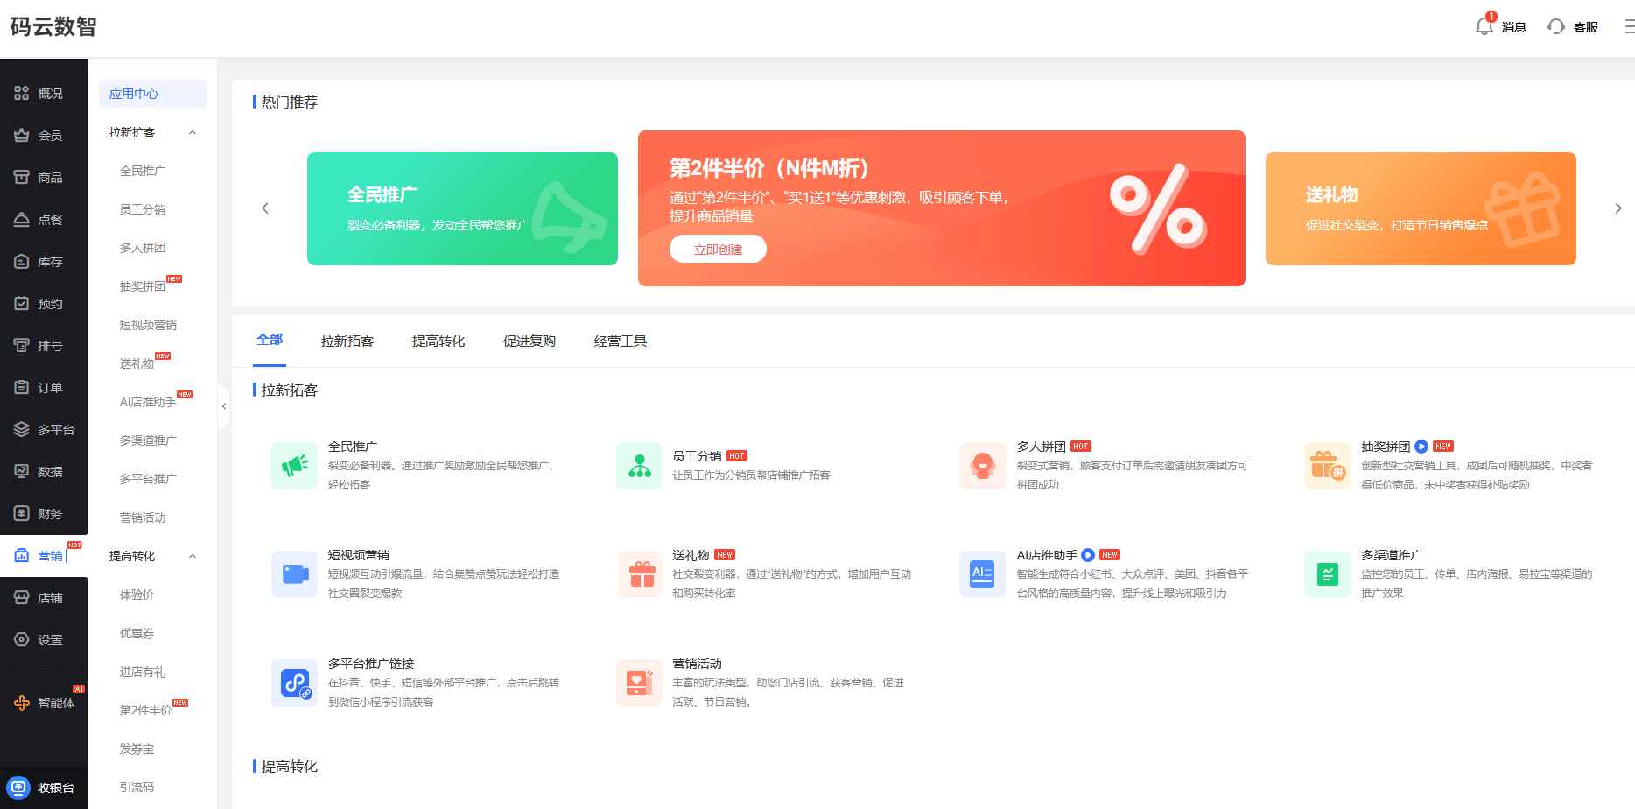Collapse the 拉新扩客 sidebar group

click(193, 132)
